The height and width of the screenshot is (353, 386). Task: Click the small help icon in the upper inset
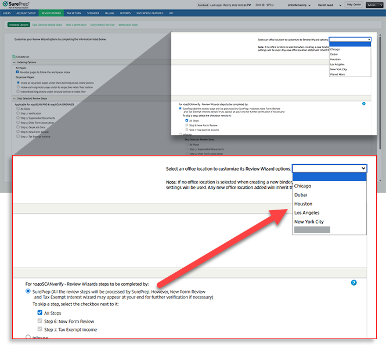click(363, 103)
